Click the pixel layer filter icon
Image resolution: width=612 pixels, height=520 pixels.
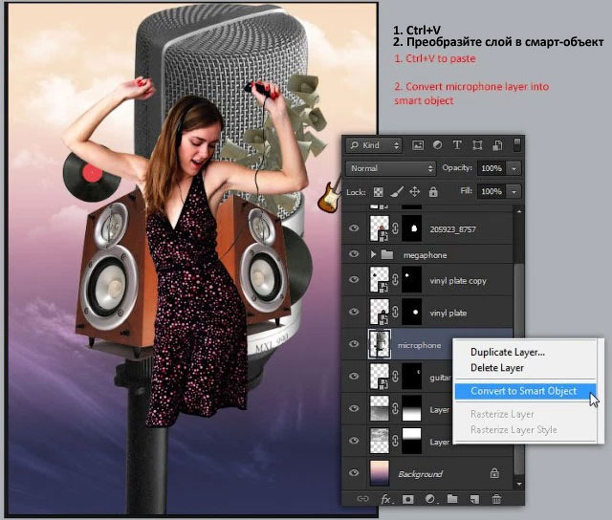click(x=418, y=145)
